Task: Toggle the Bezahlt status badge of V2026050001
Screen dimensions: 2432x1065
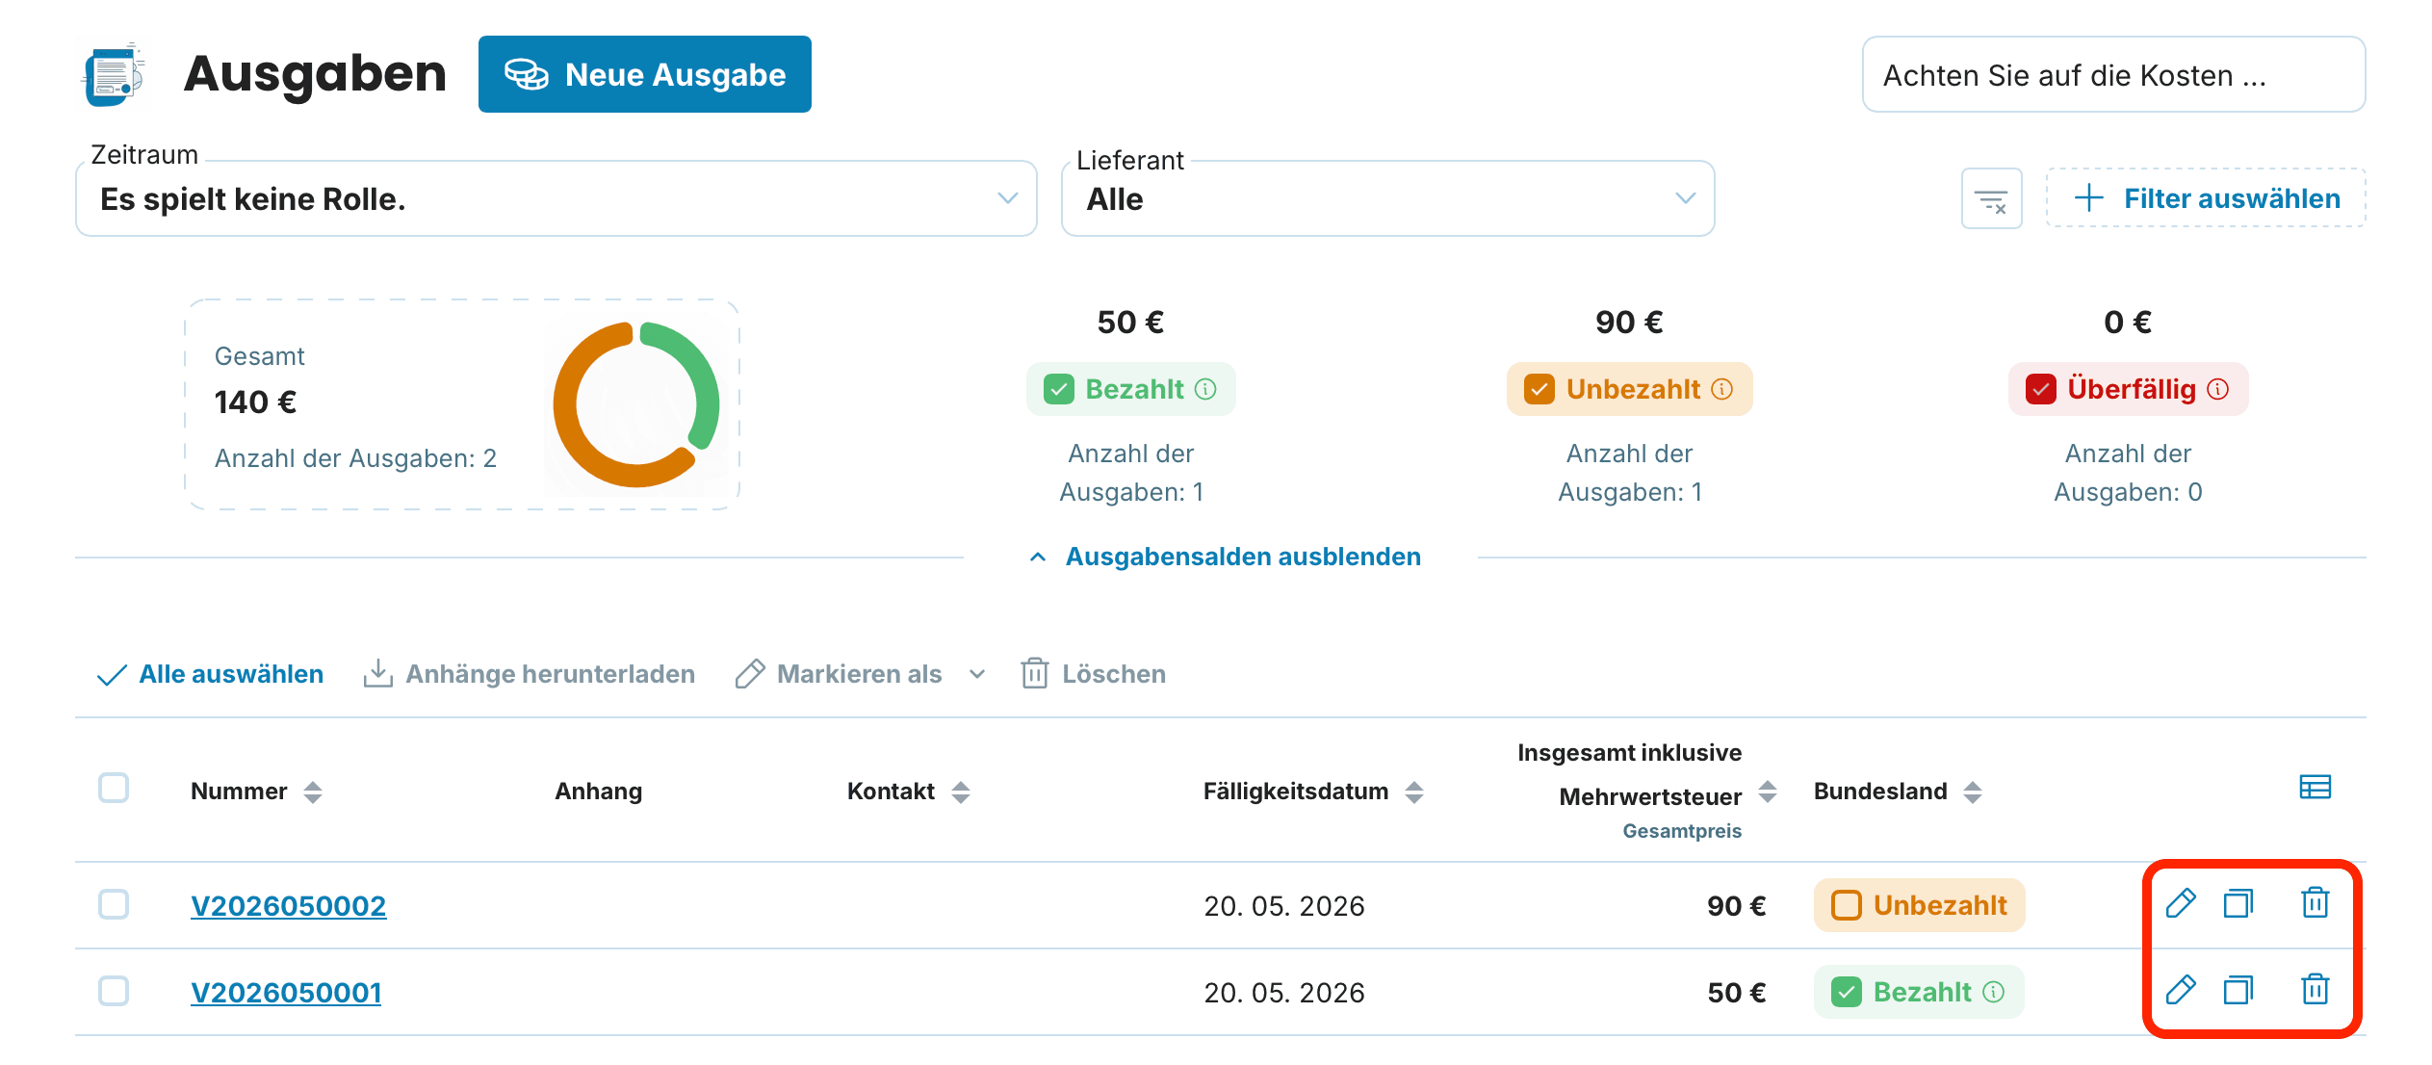Action: point(1919,992)
